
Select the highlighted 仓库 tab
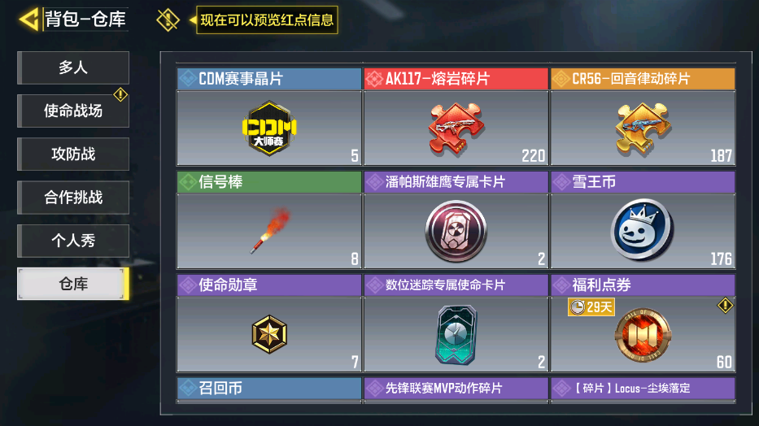coord(73,284)
